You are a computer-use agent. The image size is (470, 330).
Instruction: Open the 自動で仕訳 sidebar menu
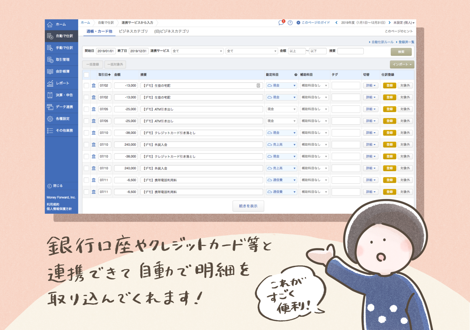[x=61, y=36]
